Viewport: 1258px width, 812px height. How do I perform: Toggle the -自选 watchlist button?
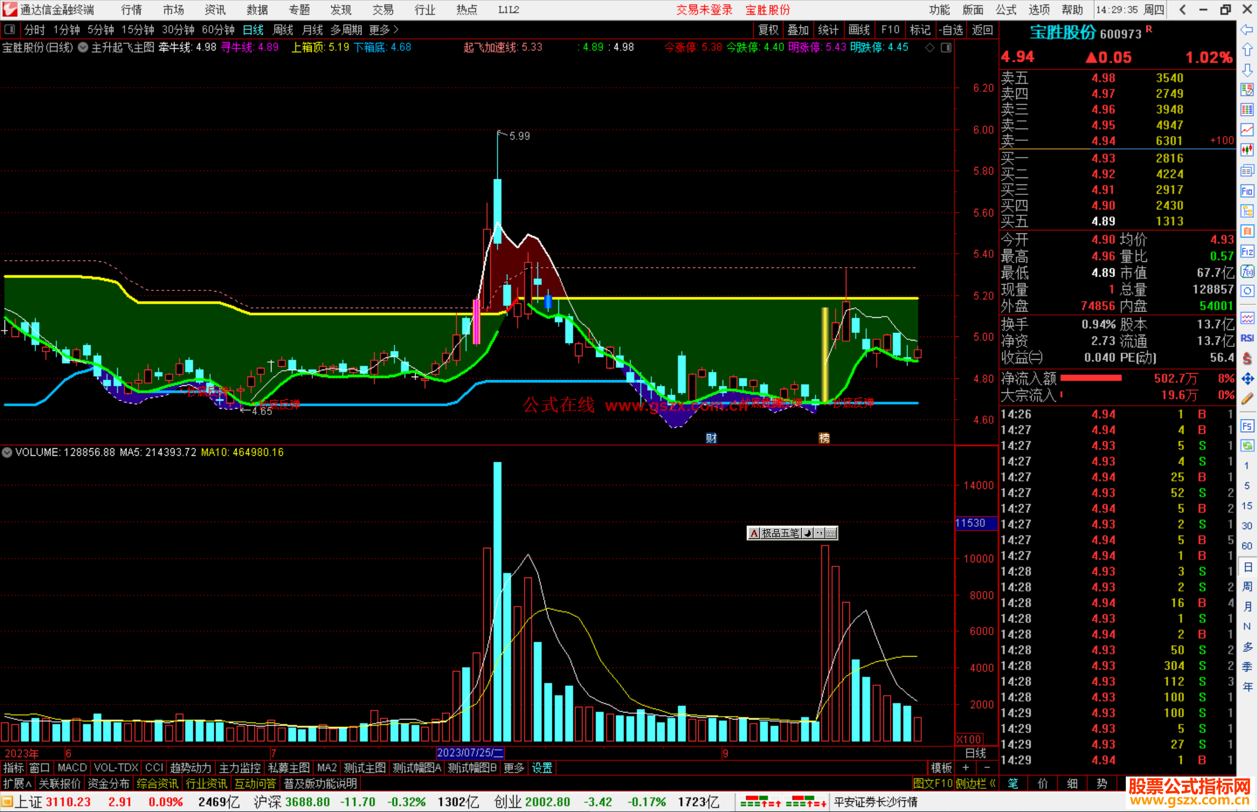(950, 30)
